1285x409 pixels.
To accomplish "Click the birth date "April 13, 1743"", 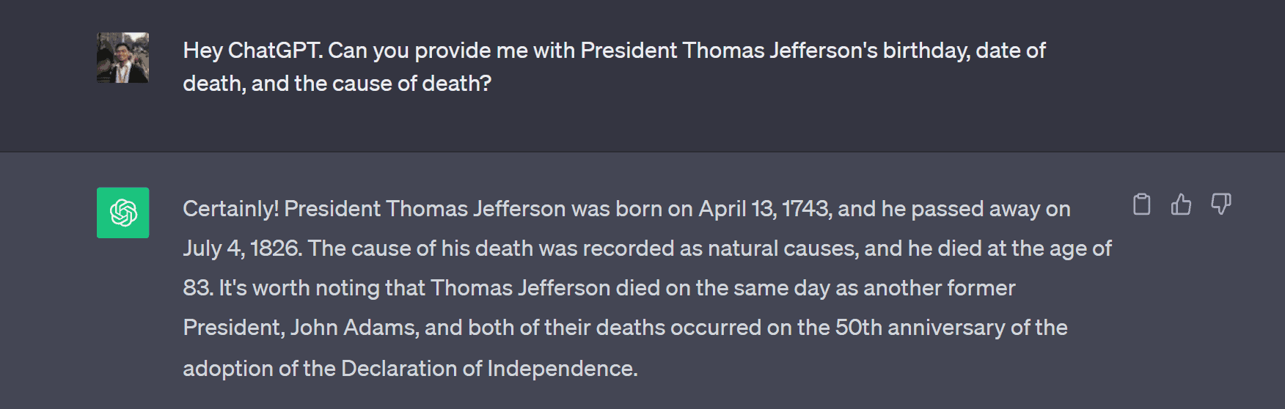I will [x=764, y=209].
